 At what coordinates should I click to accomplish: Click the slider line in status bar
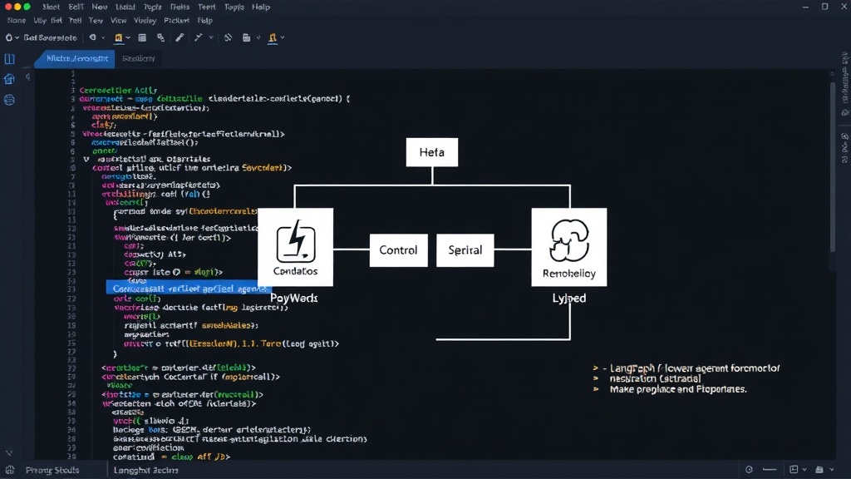(770, 470)
